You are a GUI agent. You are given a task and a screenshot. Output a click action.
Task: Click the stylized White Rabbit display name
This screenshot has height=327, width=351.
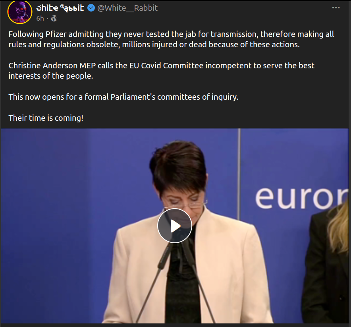pos(60,8)
